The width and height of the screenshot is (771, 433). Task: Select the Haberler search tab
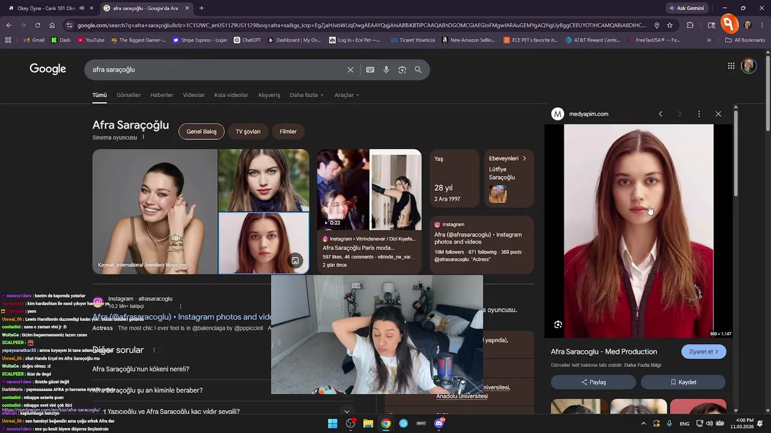click(x=161, y=95)
